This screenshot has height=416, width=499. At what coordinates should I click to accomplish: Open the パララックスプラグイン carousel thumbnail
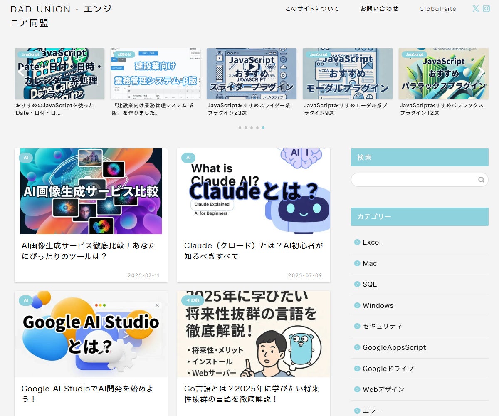pyautogui.click(x=444, y=74)
